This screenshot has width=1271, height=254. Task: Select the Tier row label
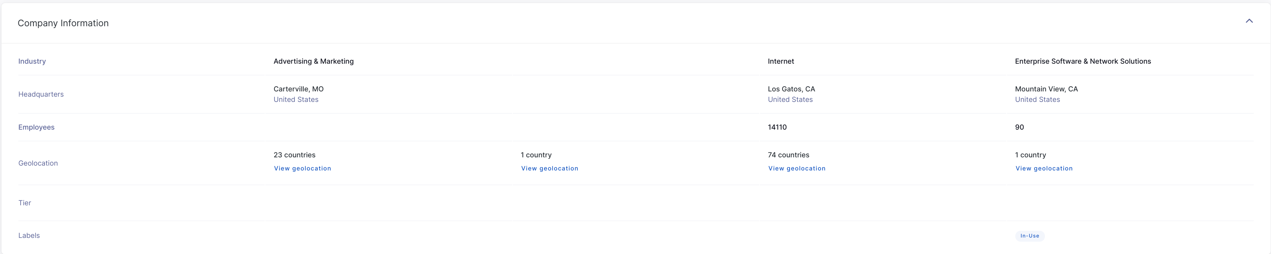25,203
